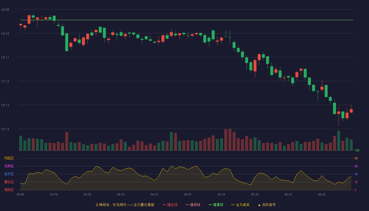Select the 风险区 zone label
This screenshot has width=369, height=211.
pos(9,158)
